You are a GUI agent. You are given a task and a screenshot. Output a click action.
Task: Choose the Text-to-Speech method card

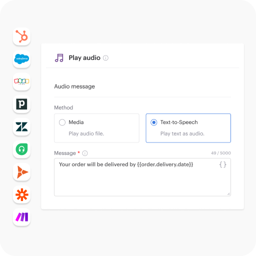[x=188, y=128]
